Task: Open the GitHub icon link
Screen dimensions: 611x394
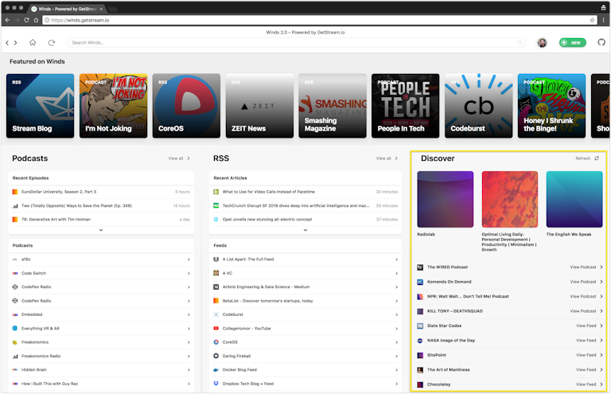Action: [601, 42]
